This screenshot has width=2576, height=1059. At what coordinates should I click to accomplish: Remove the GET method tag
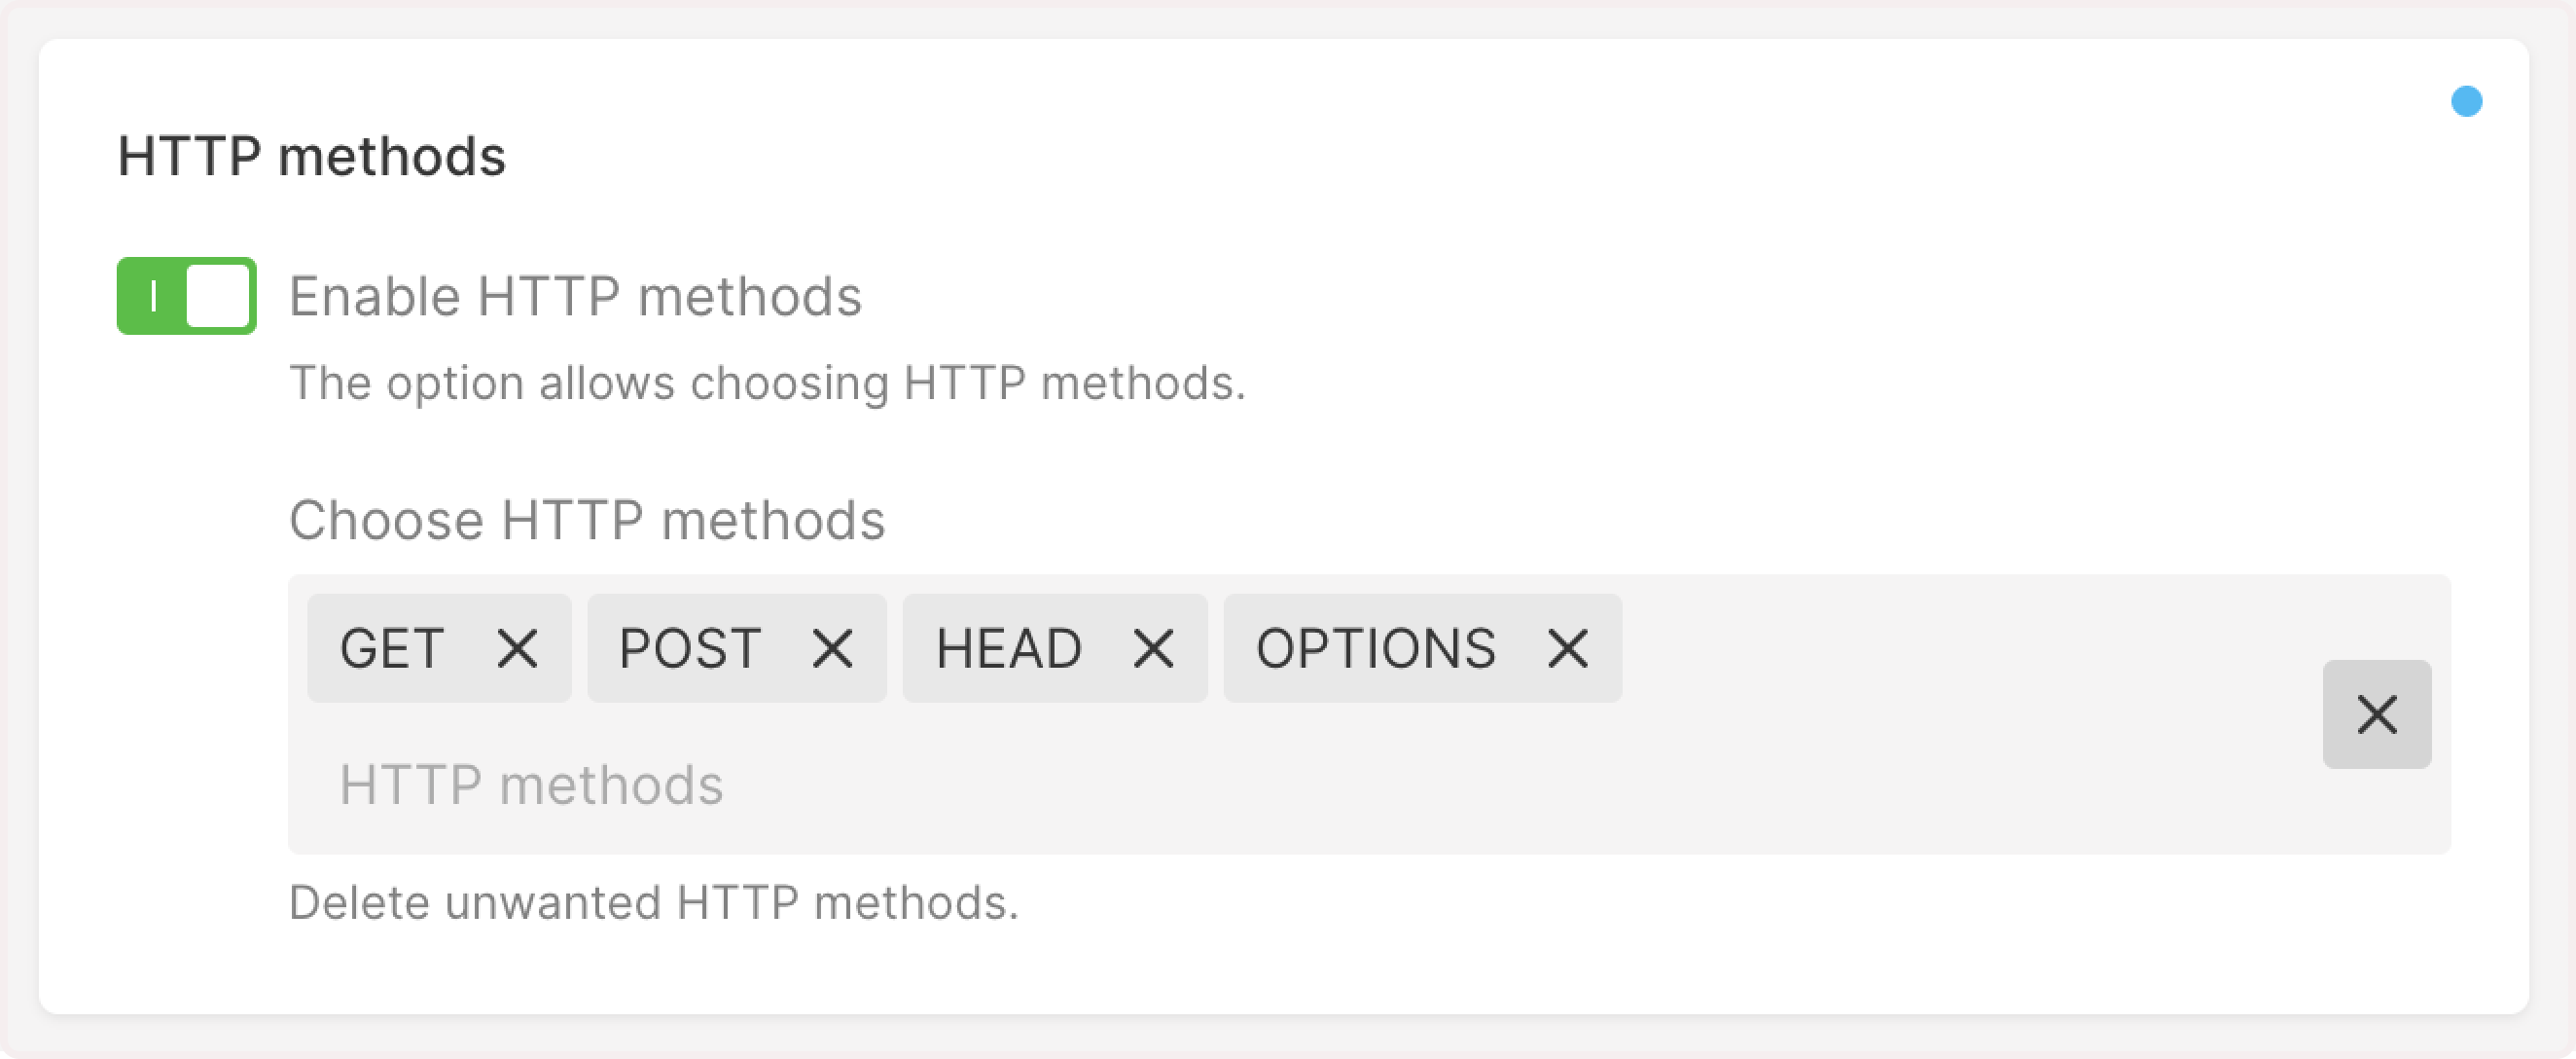click(x=517, y=648)
